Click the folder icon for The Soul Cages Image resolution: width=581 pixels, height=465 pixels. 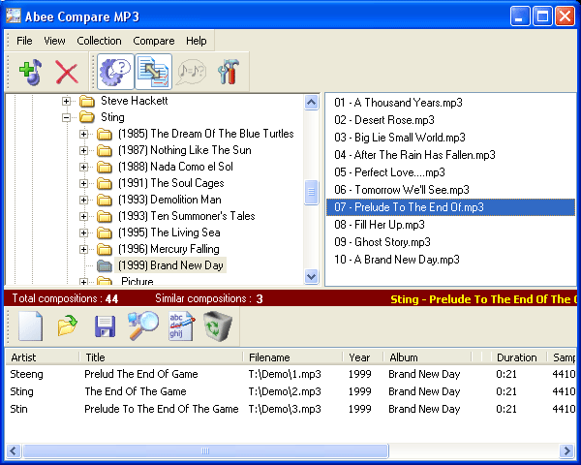105,183
